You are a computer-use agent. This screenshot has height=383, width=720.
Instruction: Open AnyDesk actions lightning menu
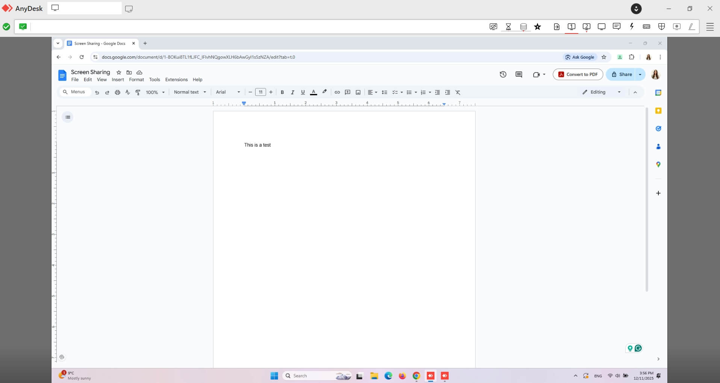point(632,27)
